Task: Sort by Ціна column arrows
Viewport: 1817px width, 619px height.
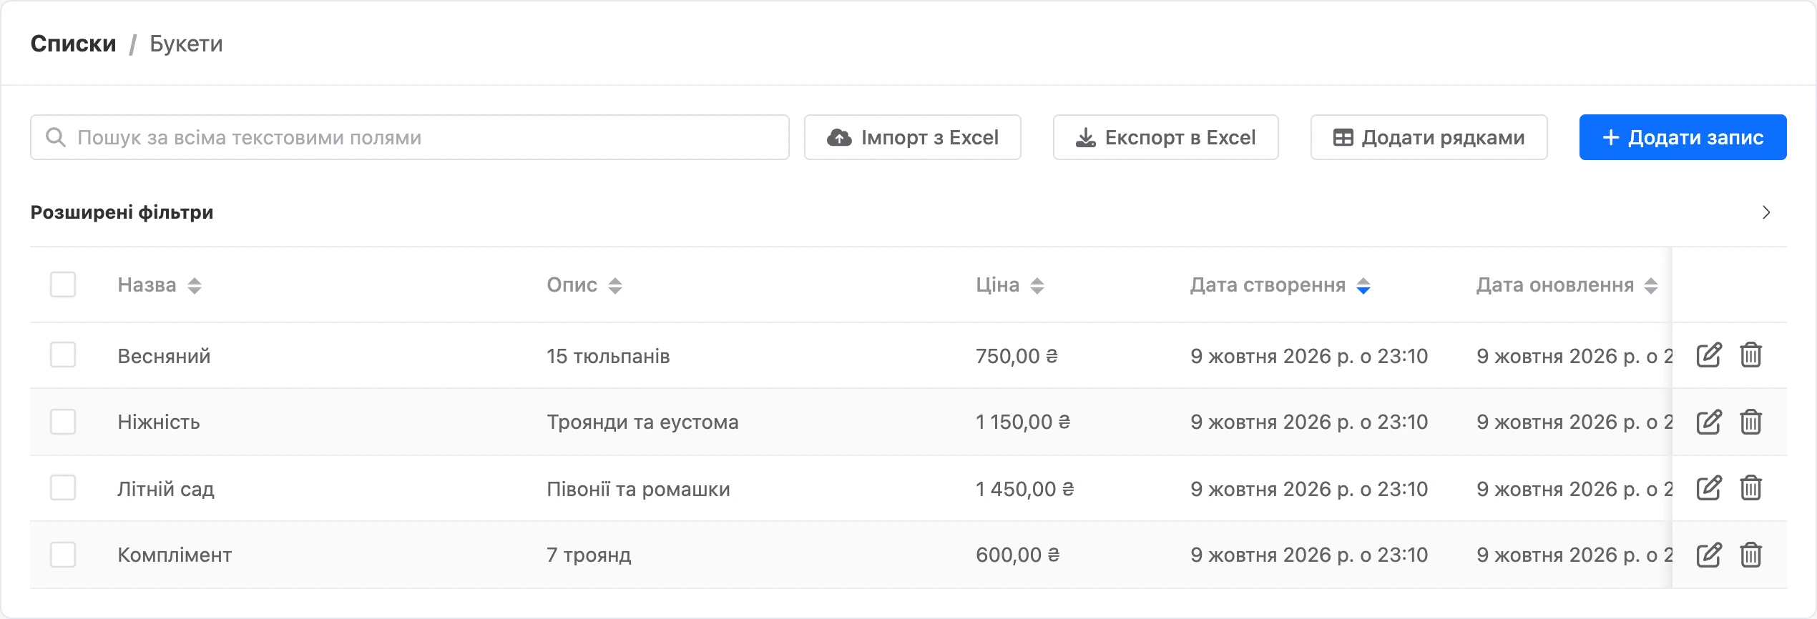Action: tap(1037, 286)
